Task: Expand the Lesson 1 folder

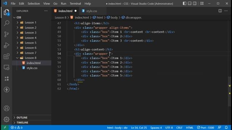Action: (17, 22)
